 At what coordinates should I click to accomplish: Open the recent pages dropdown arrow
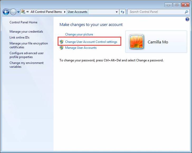coord(18,12)
